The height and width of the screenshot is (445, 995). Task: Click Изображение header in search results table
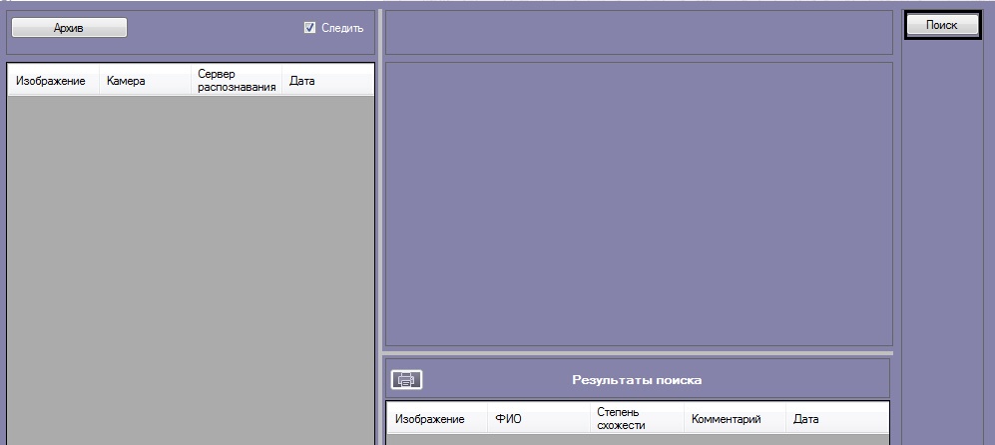point(430,419)
